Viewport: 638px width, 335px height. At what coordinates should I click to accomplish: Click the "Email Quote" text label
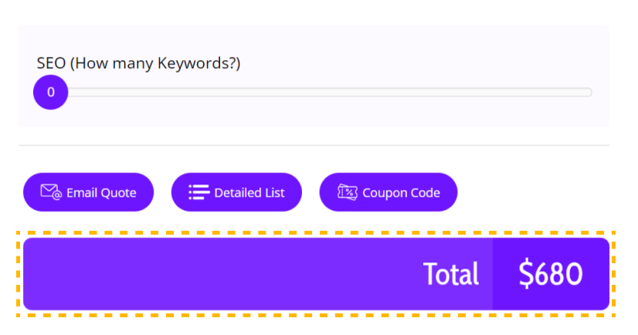click(x=101, y=193)
